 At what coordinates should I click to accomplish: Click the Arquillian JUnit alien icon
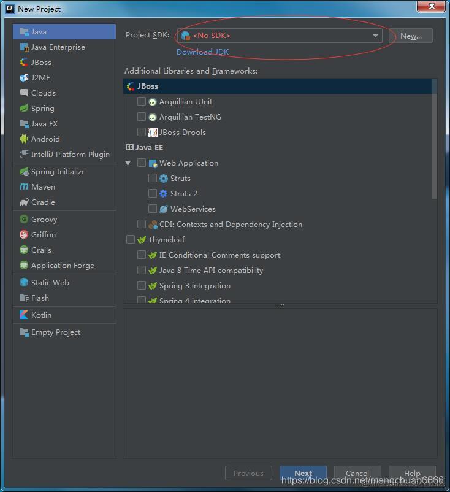(153, 102)
